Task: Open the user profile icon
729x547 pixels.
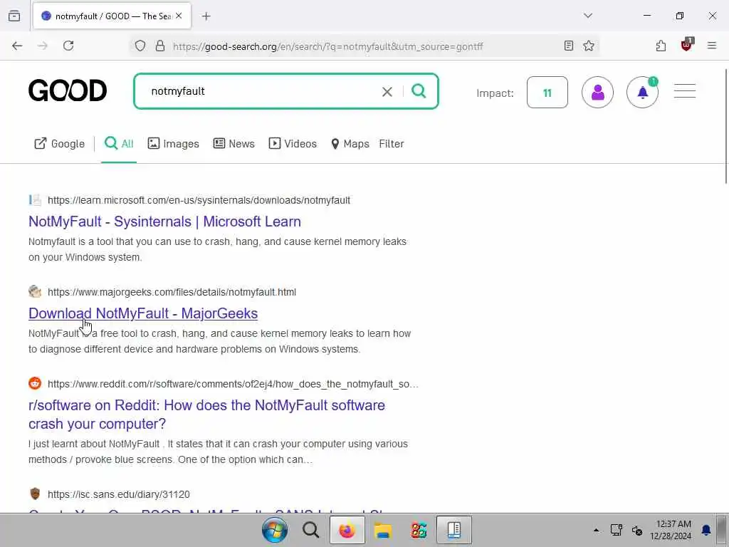Action: coord(597,93)
